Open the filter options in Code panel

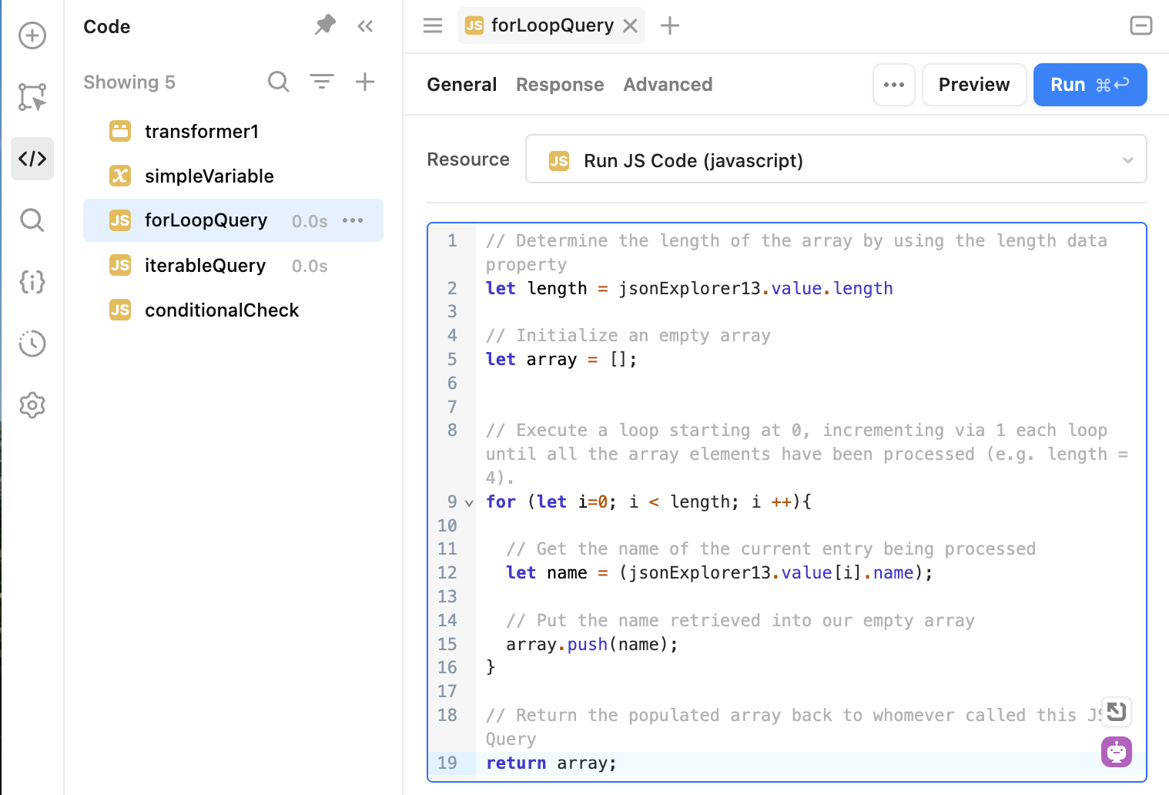(322, 81)
